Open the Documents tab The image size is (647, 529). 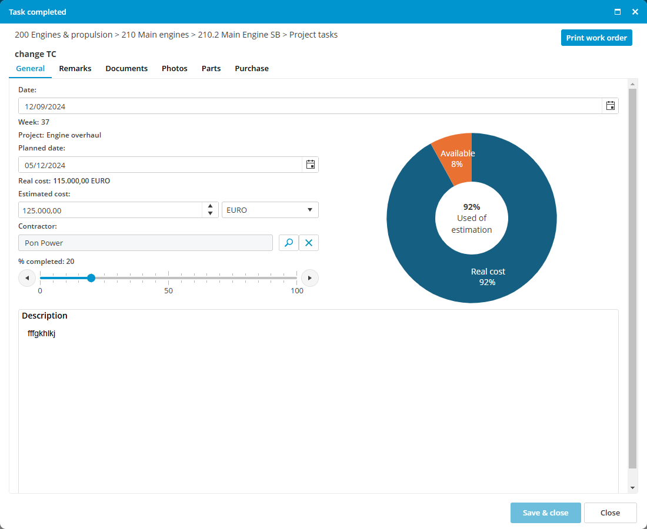[x=126, y=68]
